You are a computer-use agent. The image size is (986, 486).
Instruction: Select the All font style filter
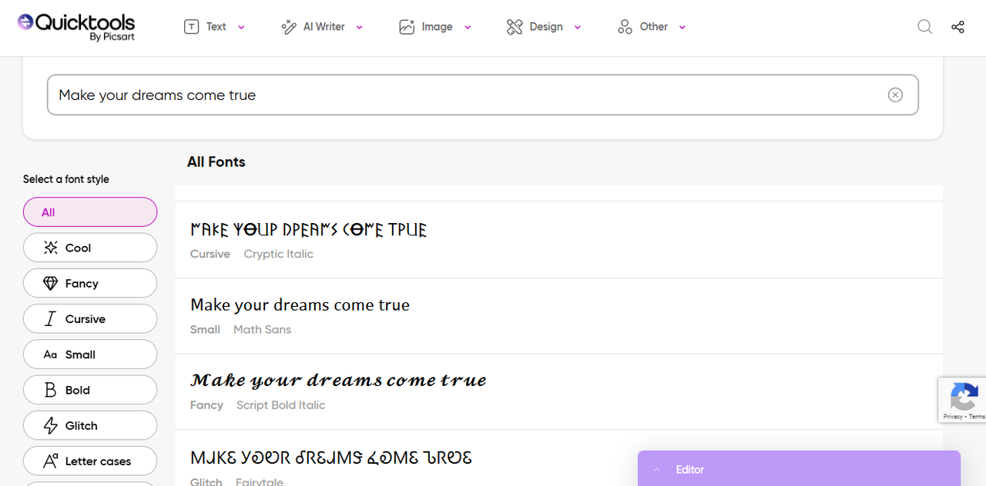click(x=90, y=212)
